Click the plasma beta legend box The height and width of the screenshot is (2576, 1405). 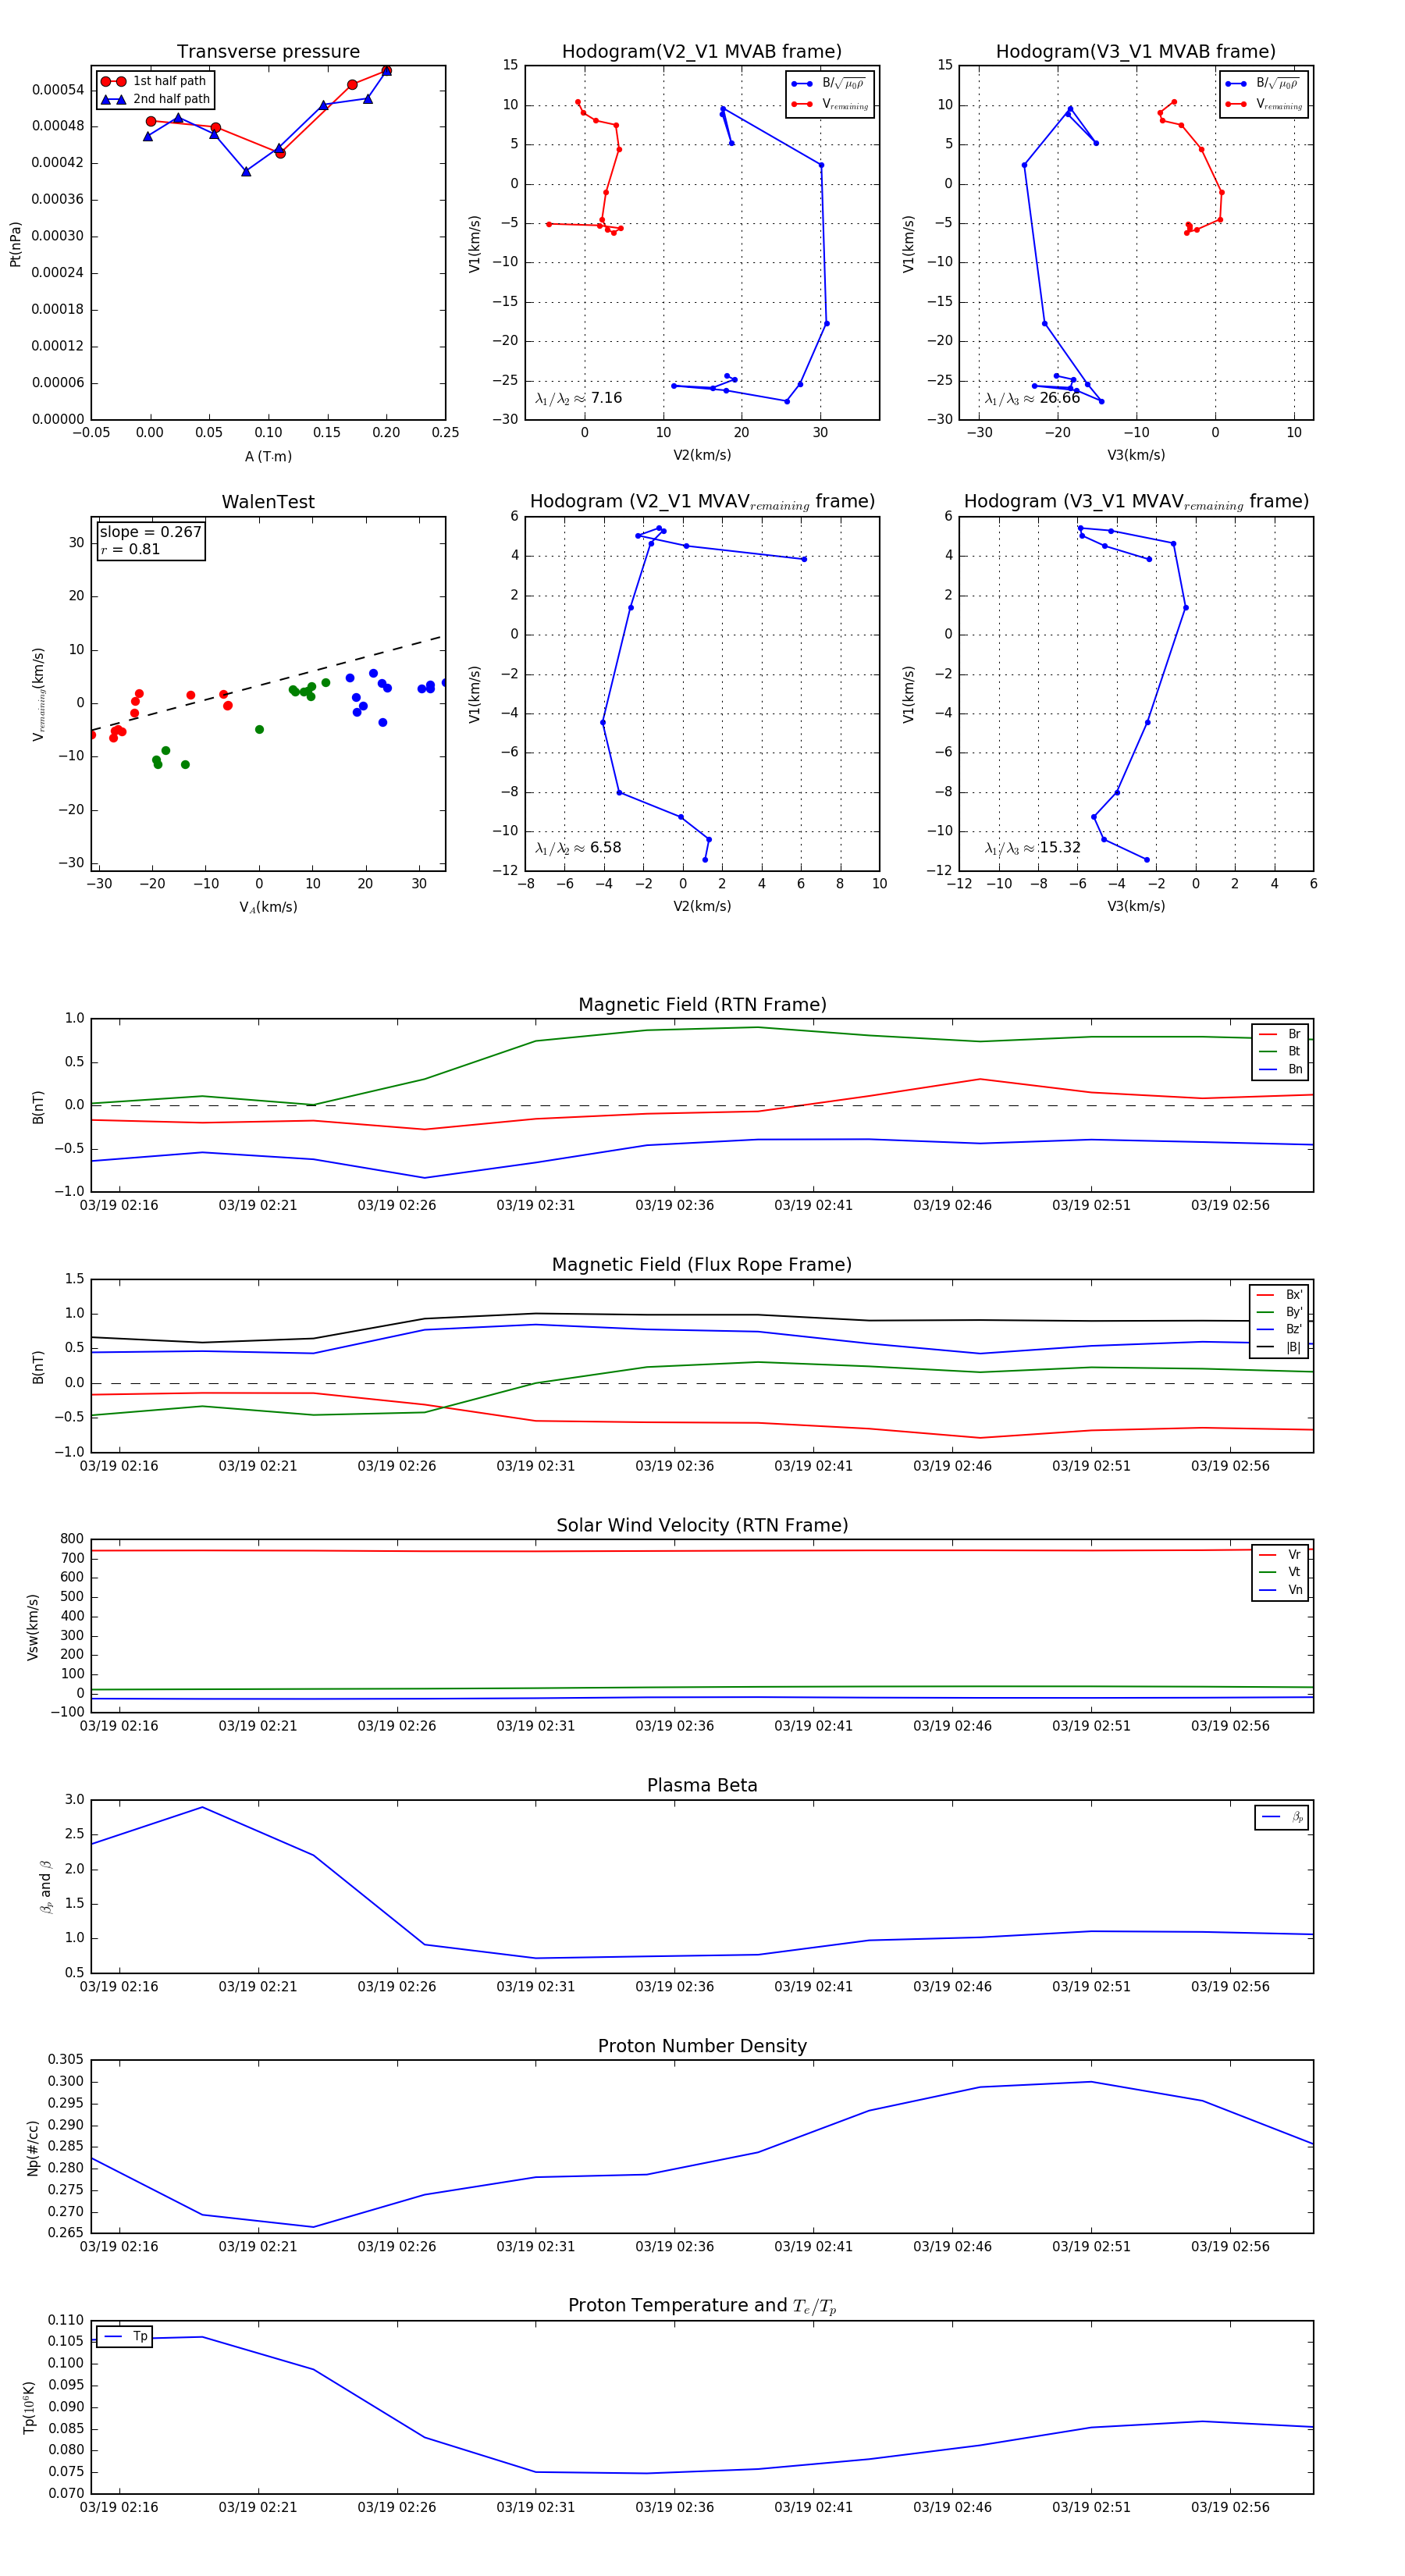[1281, 1818]
